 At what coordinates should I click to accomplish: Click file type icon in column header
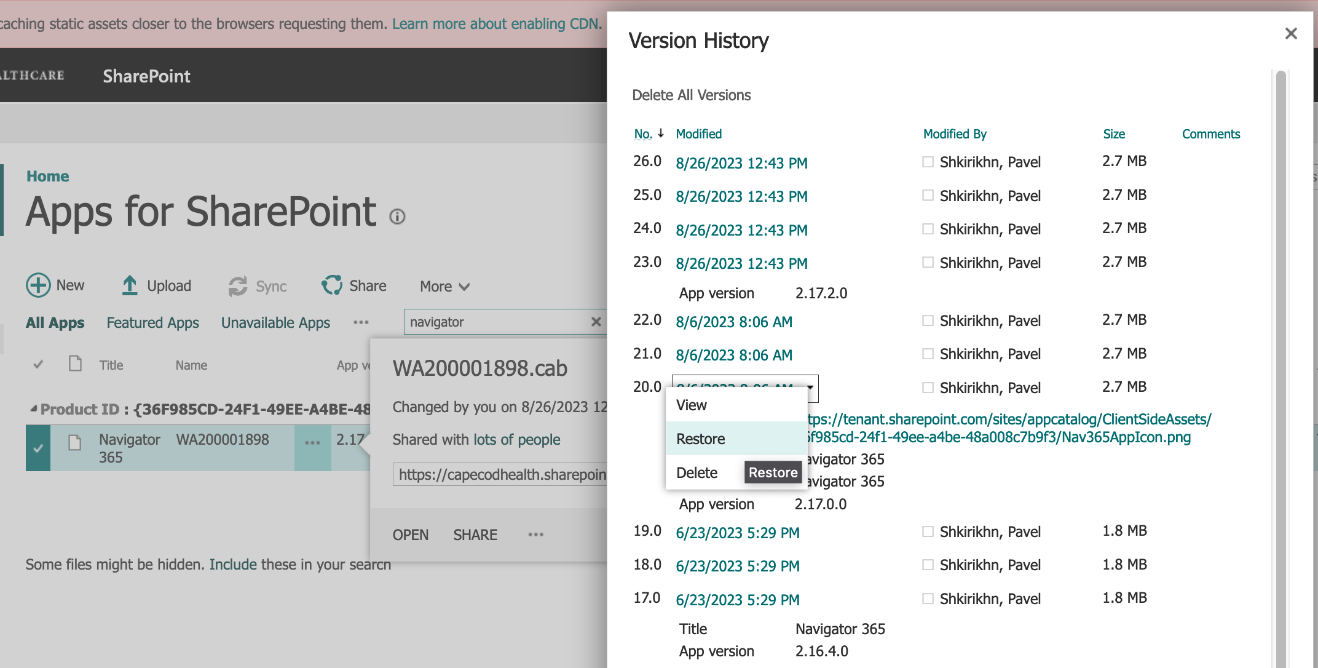pyautogui.click(x=75, y=364)
